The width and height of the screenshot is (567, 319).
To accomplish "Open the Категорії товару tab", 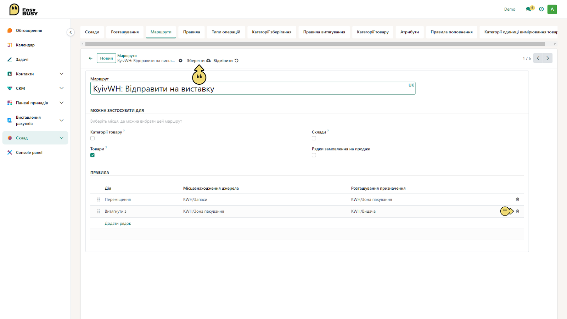I will (x=373, y=32).
